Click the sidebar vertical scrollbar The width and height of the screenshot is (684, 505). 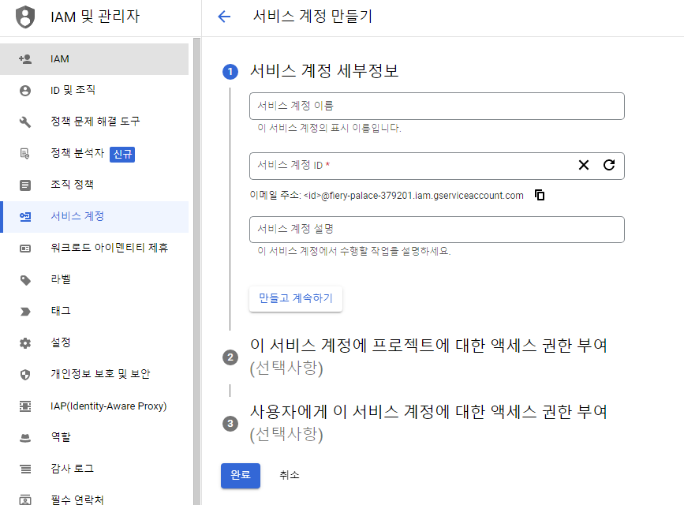pos(196,271)
